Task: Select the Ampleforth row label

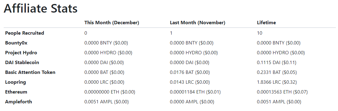Action: click(18, 102)
